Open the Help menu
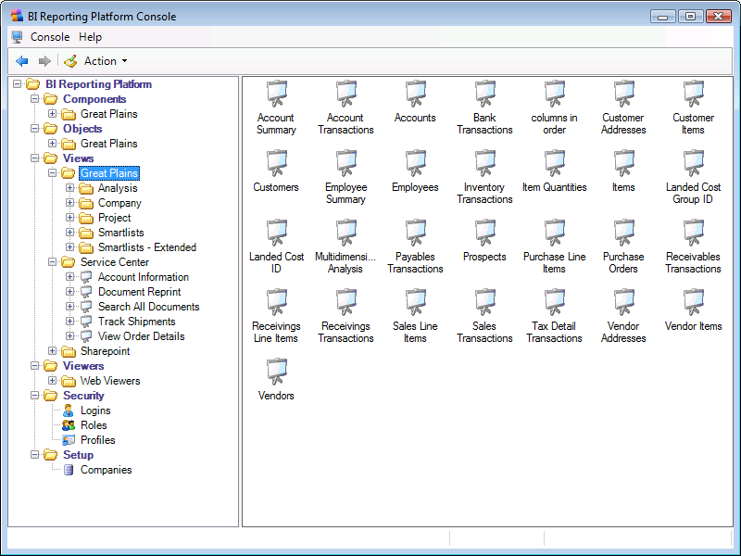This screenshot has width=741, height=556. coord(90,37)
